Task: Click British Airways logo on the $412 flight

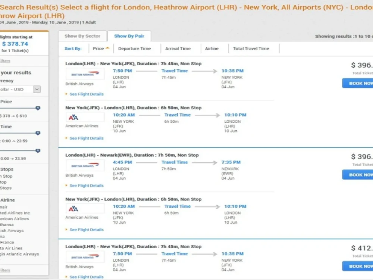Action: pos(85,256)
